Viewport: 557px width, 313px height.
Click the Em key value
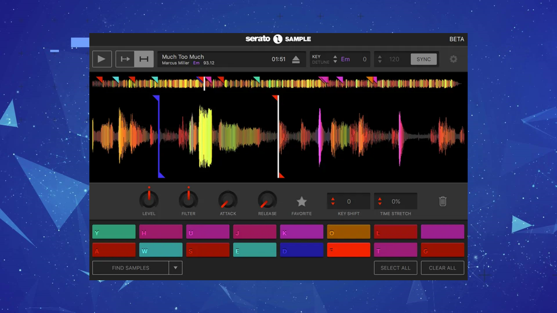coord(345,59)
